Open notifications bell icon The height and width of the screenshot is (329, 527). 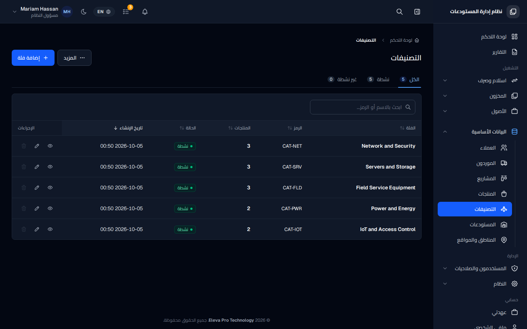(x=145, y=12)
